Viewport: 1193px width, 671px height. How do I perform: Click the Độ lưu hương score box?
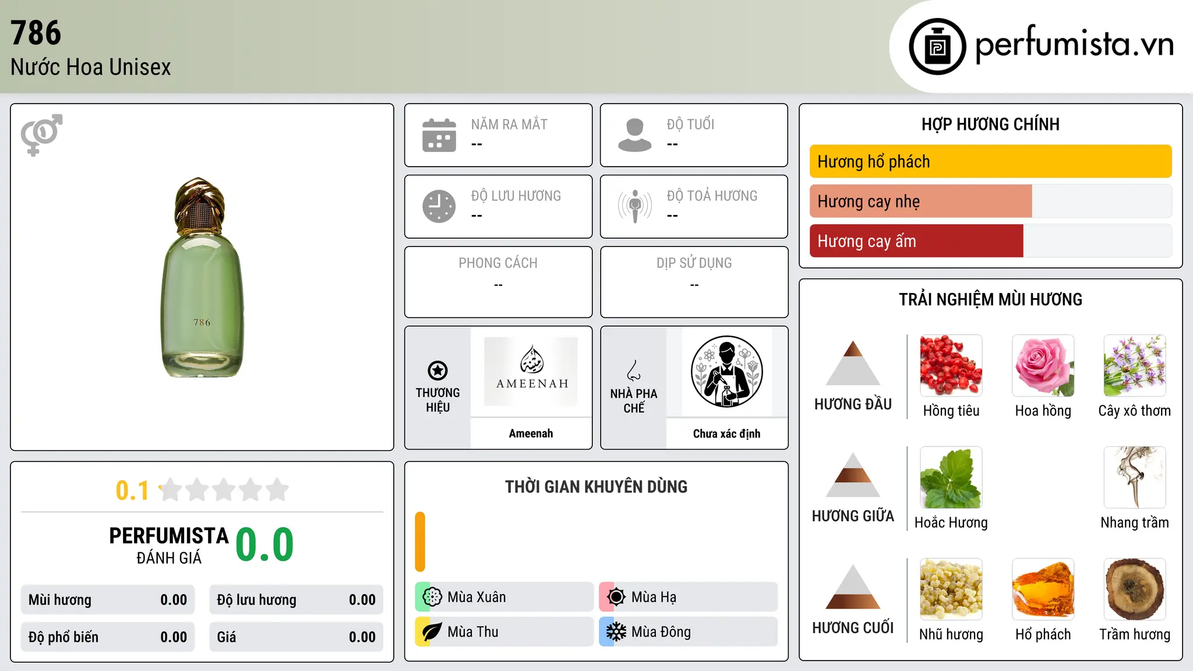click(297, 600)
